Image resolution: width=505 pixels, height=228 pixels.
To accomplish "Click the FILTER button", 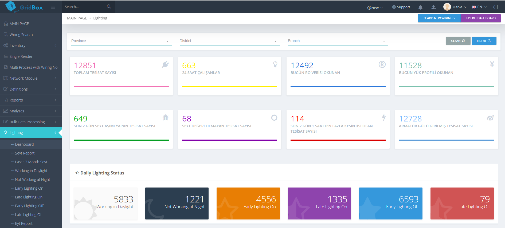I will [x=484, y=41].
